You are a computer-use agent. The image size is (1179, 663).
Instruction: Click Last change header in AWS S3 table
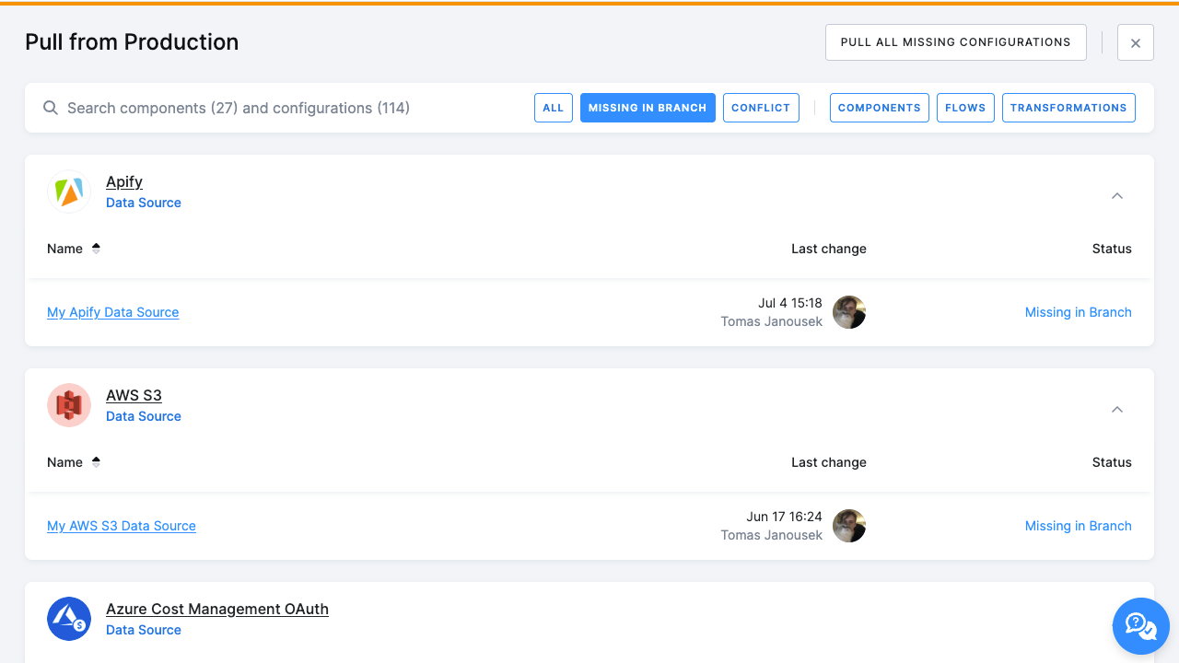(829, 462)
